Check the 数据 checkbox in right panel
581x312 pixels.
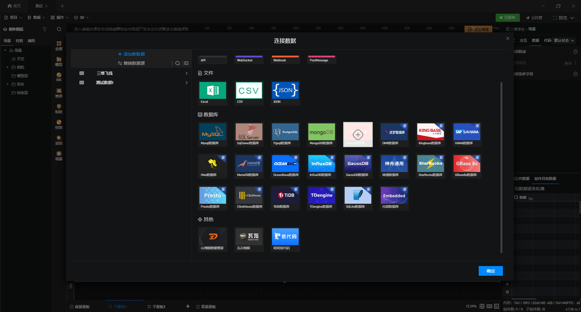click(x=516, y=197)
